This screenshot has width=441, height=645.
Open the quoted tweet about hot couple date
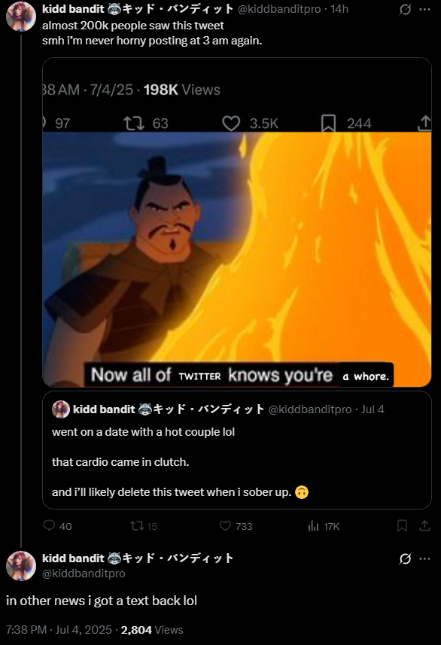pyautogui.click(x=237, y=450)
